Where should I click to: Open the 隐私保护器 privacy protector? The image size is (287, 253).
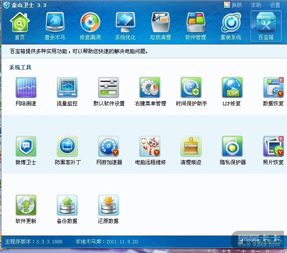(x=232, y=150)
